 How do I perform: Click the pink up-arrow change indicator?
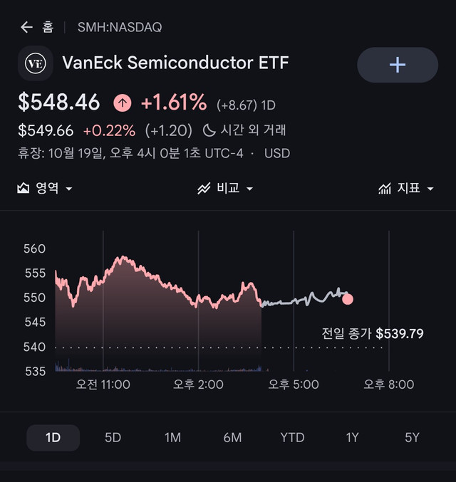123,103
